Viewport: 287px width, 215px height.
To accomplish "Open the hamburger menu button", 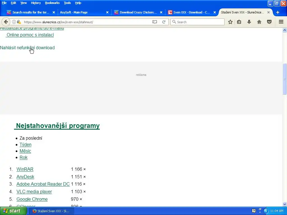I will 281,22.
